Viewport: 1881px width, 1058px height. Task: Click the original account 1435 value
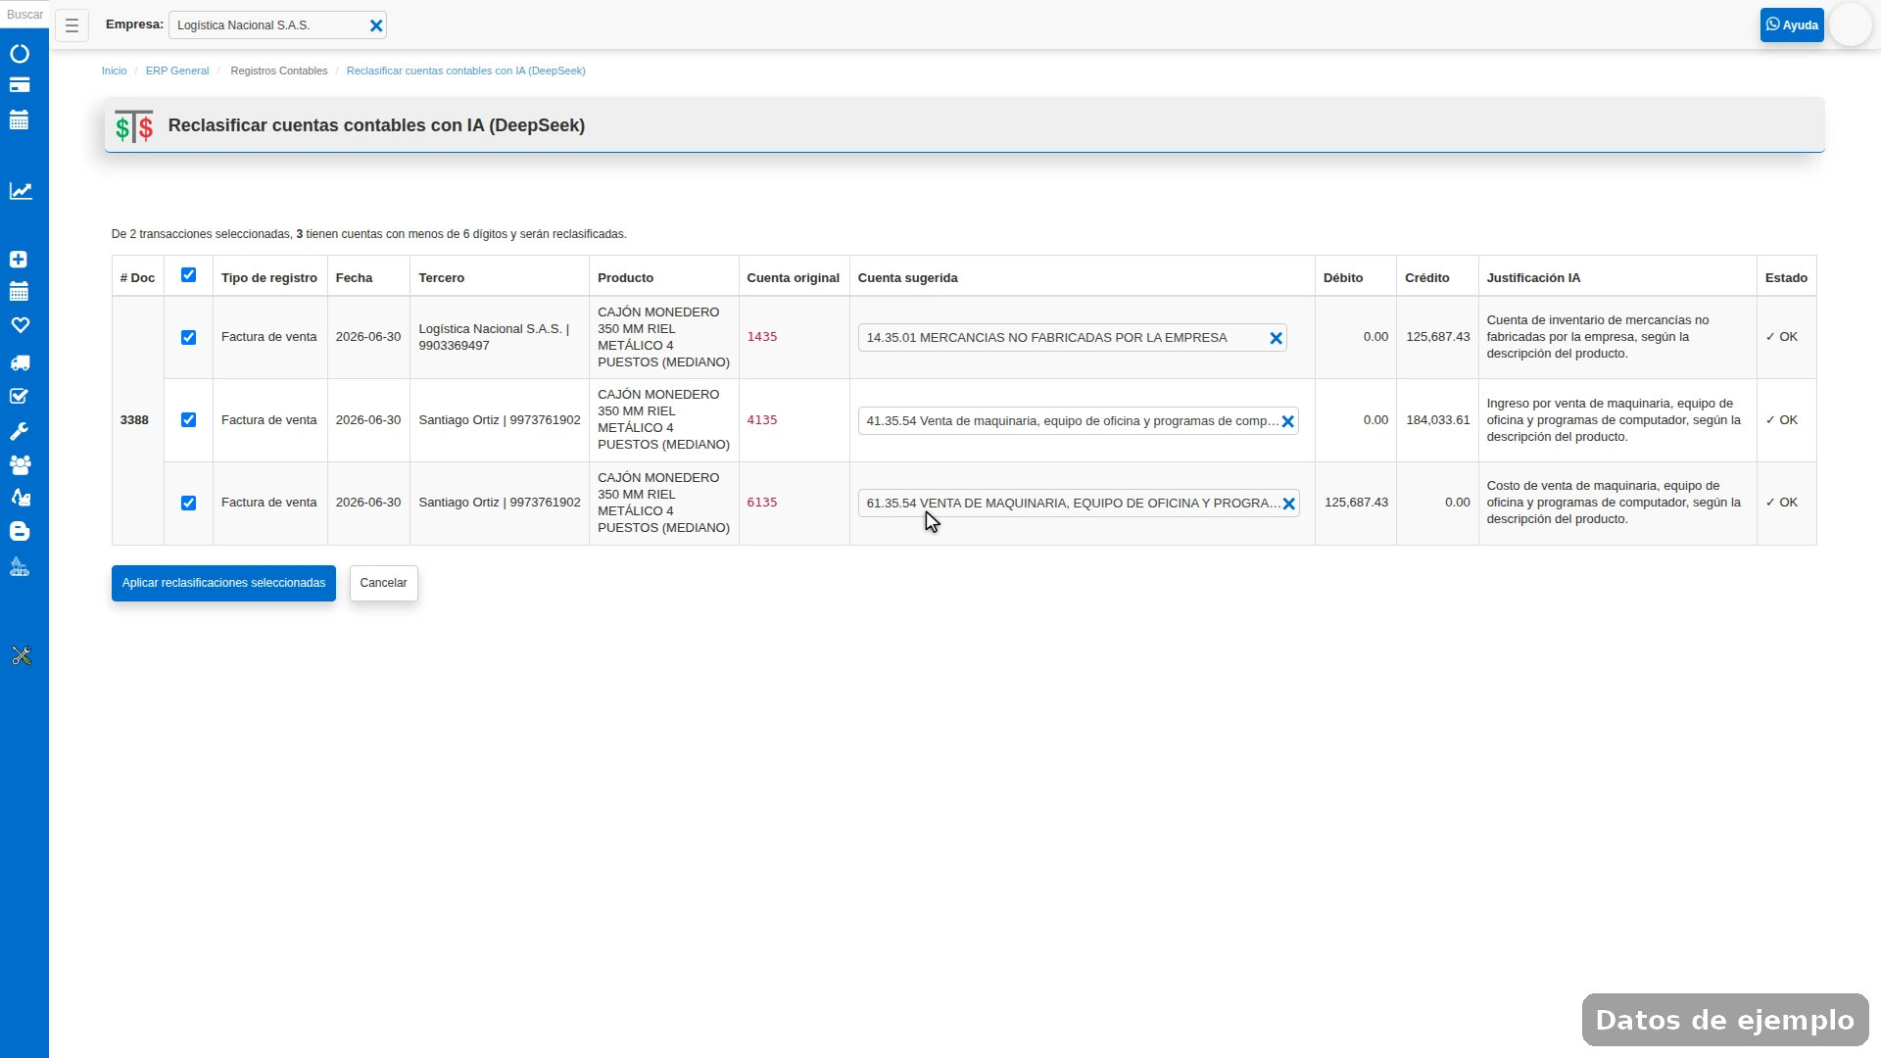tap(762, 337)
